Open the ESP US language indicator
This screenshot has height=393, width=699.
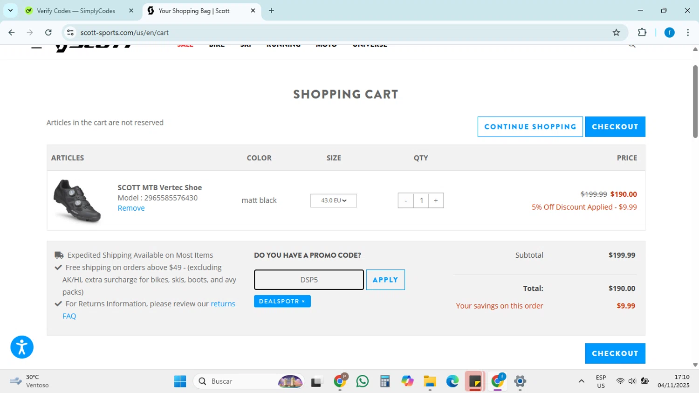(x=601, y=381)
